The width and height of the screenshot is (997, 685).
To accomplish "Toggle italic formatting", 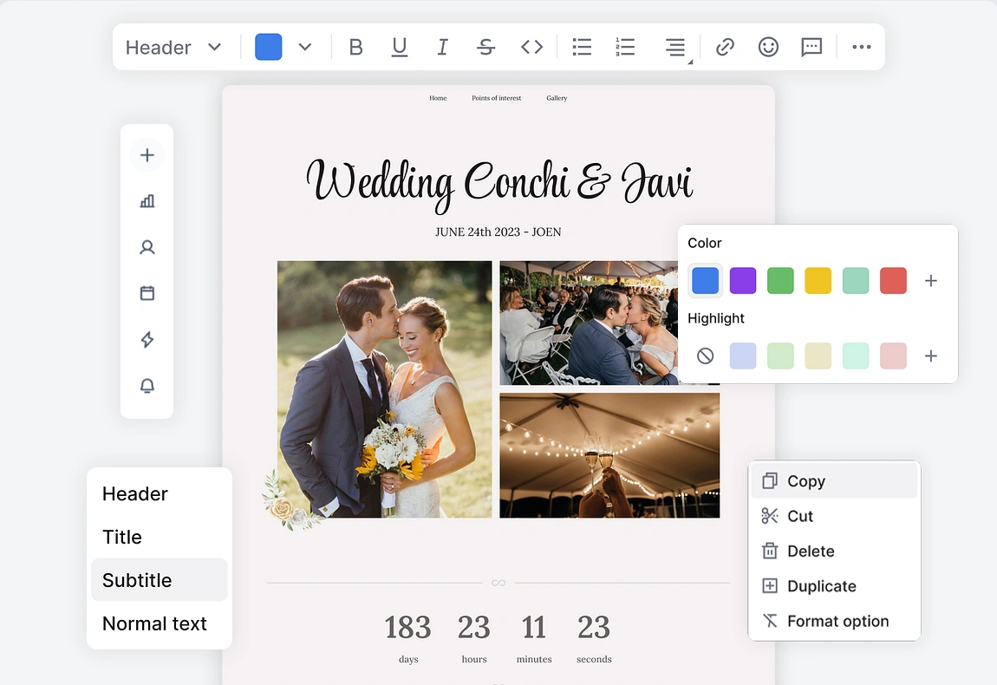I will (x=442, y=47).
